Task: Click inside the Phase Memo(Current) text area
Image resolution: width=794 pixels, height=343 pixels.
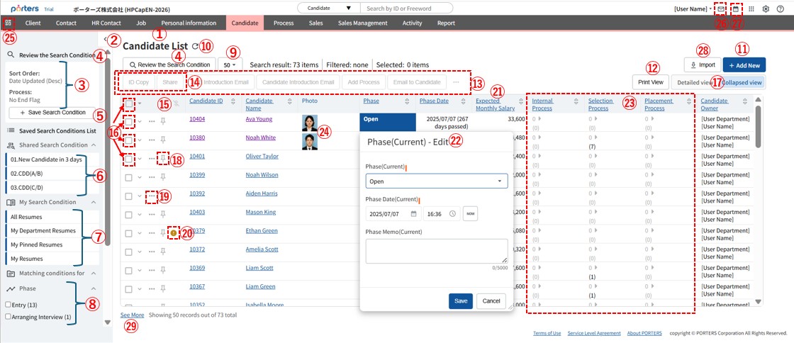Action: click(437, 250)
